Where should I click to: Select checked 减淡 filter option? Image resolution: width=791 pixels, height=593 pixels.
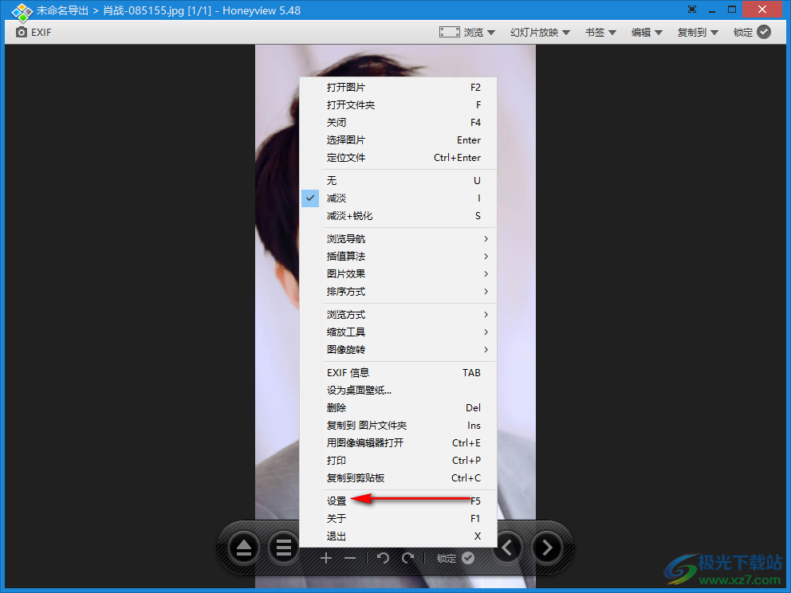pos(399,198)
